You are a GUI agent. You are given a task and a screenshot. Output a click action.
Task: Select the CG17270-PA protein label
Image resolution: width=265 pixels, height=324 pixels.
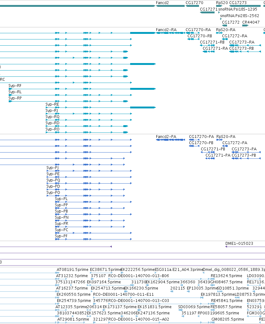point(201,137)
